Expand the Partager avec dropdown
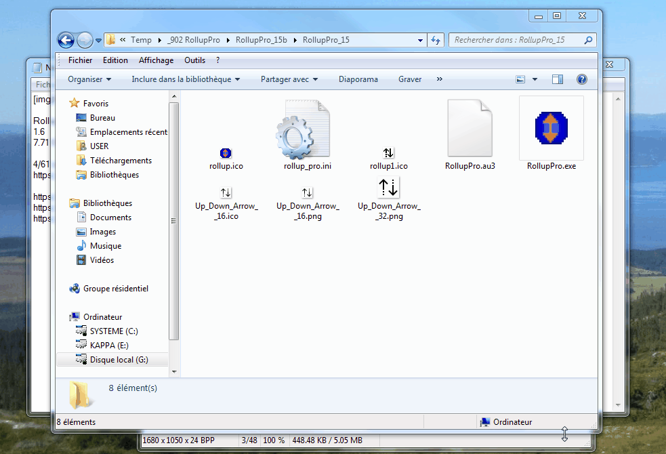This screenshot has height=454, width=666. tap(289, 79)
